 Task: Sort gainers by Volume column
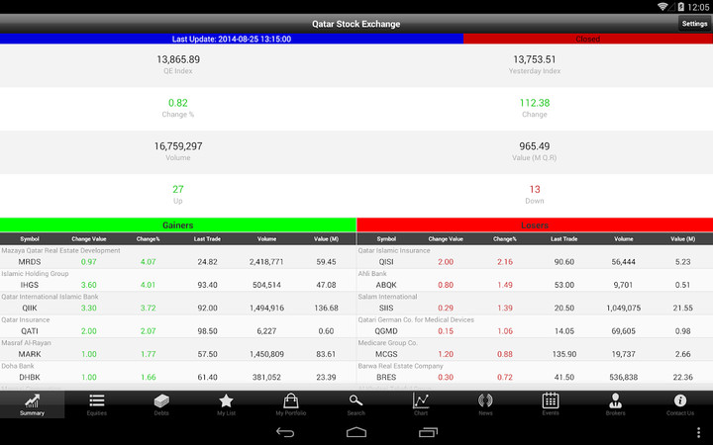pos(267,239)
